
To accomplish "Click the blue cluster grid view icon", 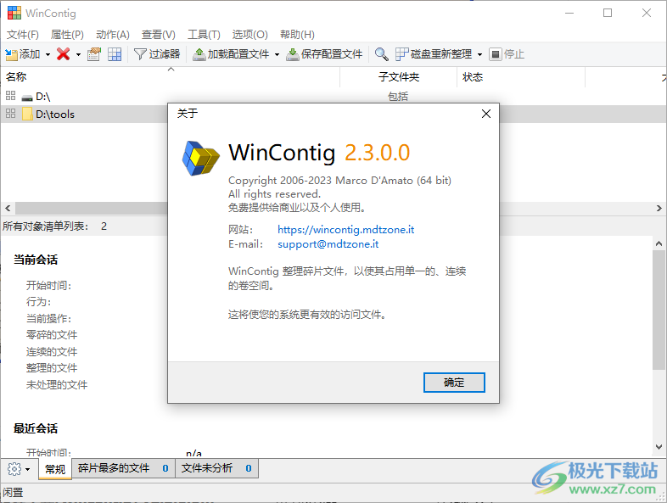I will [x=115, y=54].
